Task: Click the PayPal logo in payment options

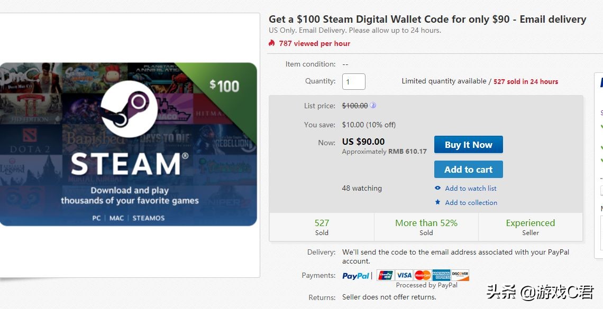Action: pos(355,275)
